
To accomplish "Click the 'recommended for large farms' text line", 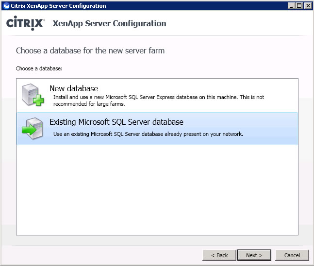I will [x=89, y=104].
